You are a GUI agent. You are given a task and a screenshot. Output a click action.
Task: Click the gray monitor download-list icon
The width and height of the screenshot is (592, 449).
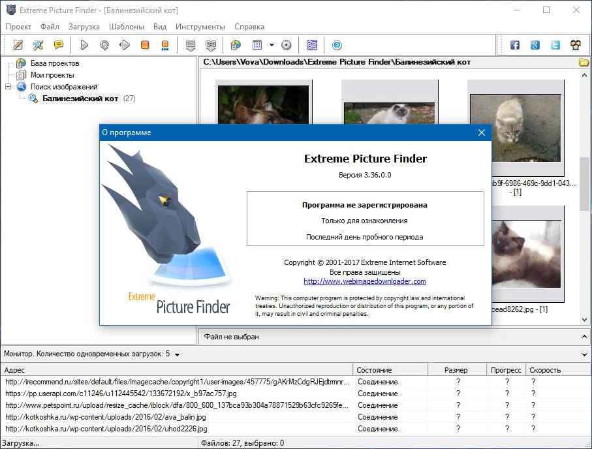pyautogui.click(x=191, y=45)
